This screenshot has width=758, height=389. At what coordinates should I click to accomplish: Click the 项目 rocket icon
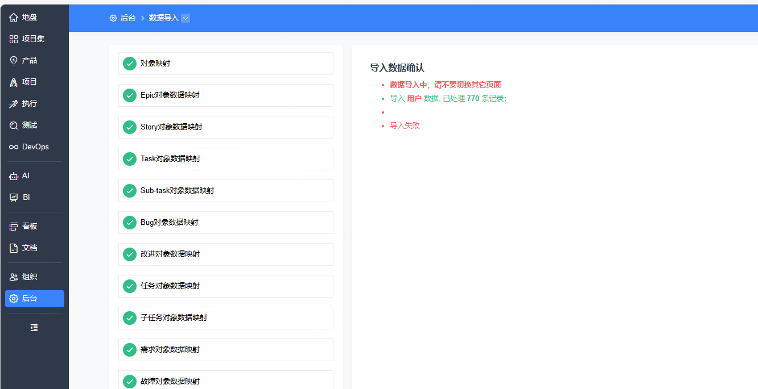tap(14, 82)
